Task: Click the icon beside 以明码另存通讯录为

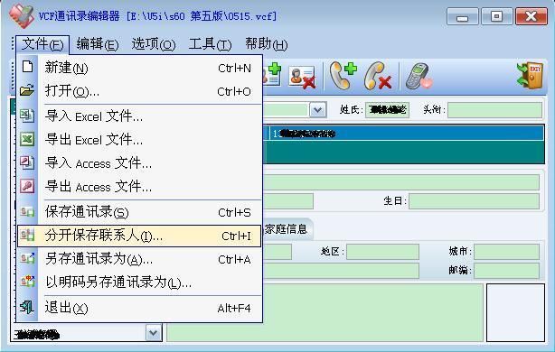Action: pyautogui.click(x=27, y=282)
